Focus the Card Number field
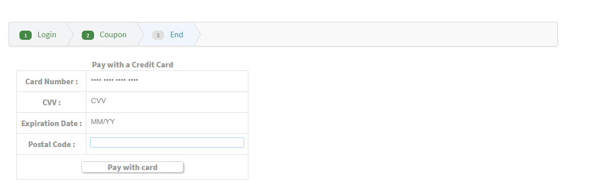The width and height of the screenshot is (597, 192). click(x=167, y=80)
